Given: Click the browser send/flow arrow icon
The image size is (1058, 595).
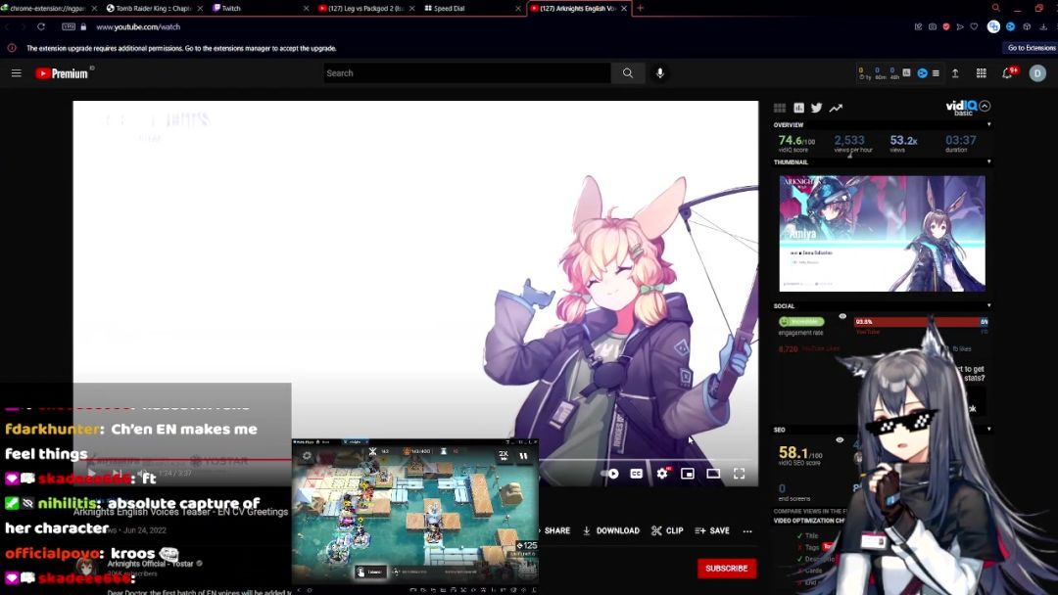Looking at the screenshot, I should pos(959,27).
